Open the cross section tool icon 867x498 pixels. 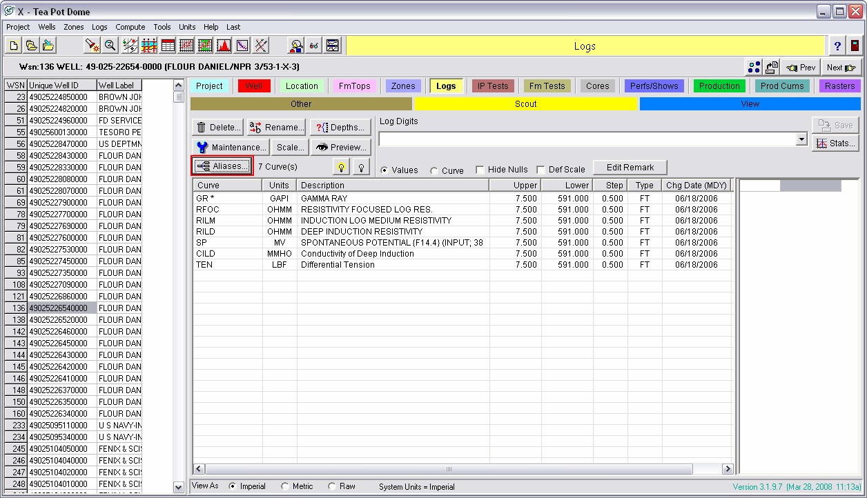pyautogui.click(x=149, y=46)
